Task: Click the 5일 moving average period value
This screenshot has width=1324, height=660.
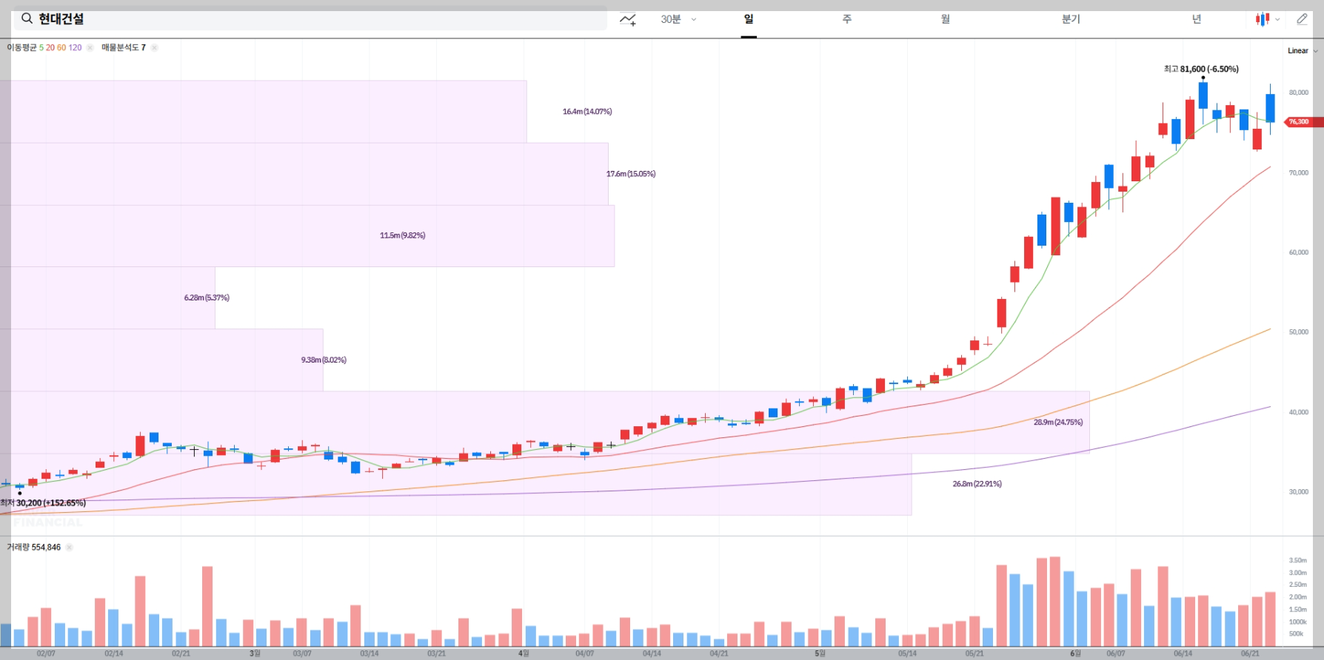Action: pos(41,47)
